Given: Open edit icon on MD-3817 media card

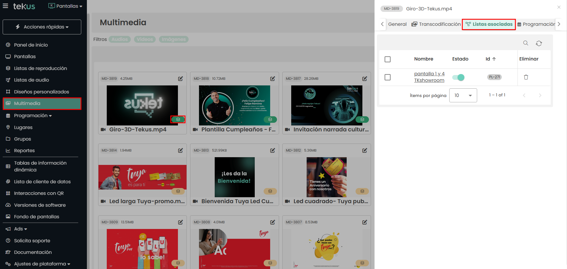Looking at the screenshot, I should pyautogui.click(x=364, y=79).
